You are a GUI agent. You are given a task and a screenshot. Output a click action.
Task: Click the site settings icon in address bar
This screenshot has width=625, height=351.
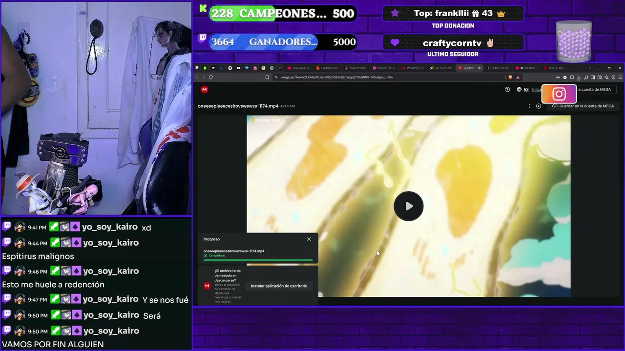tap(276, 77)
